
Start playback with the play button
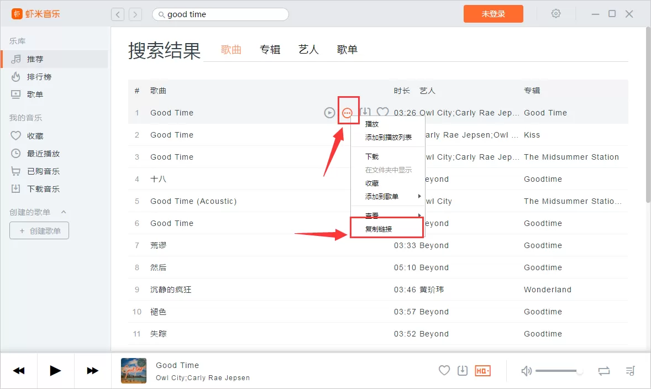[x=55, y=370]
